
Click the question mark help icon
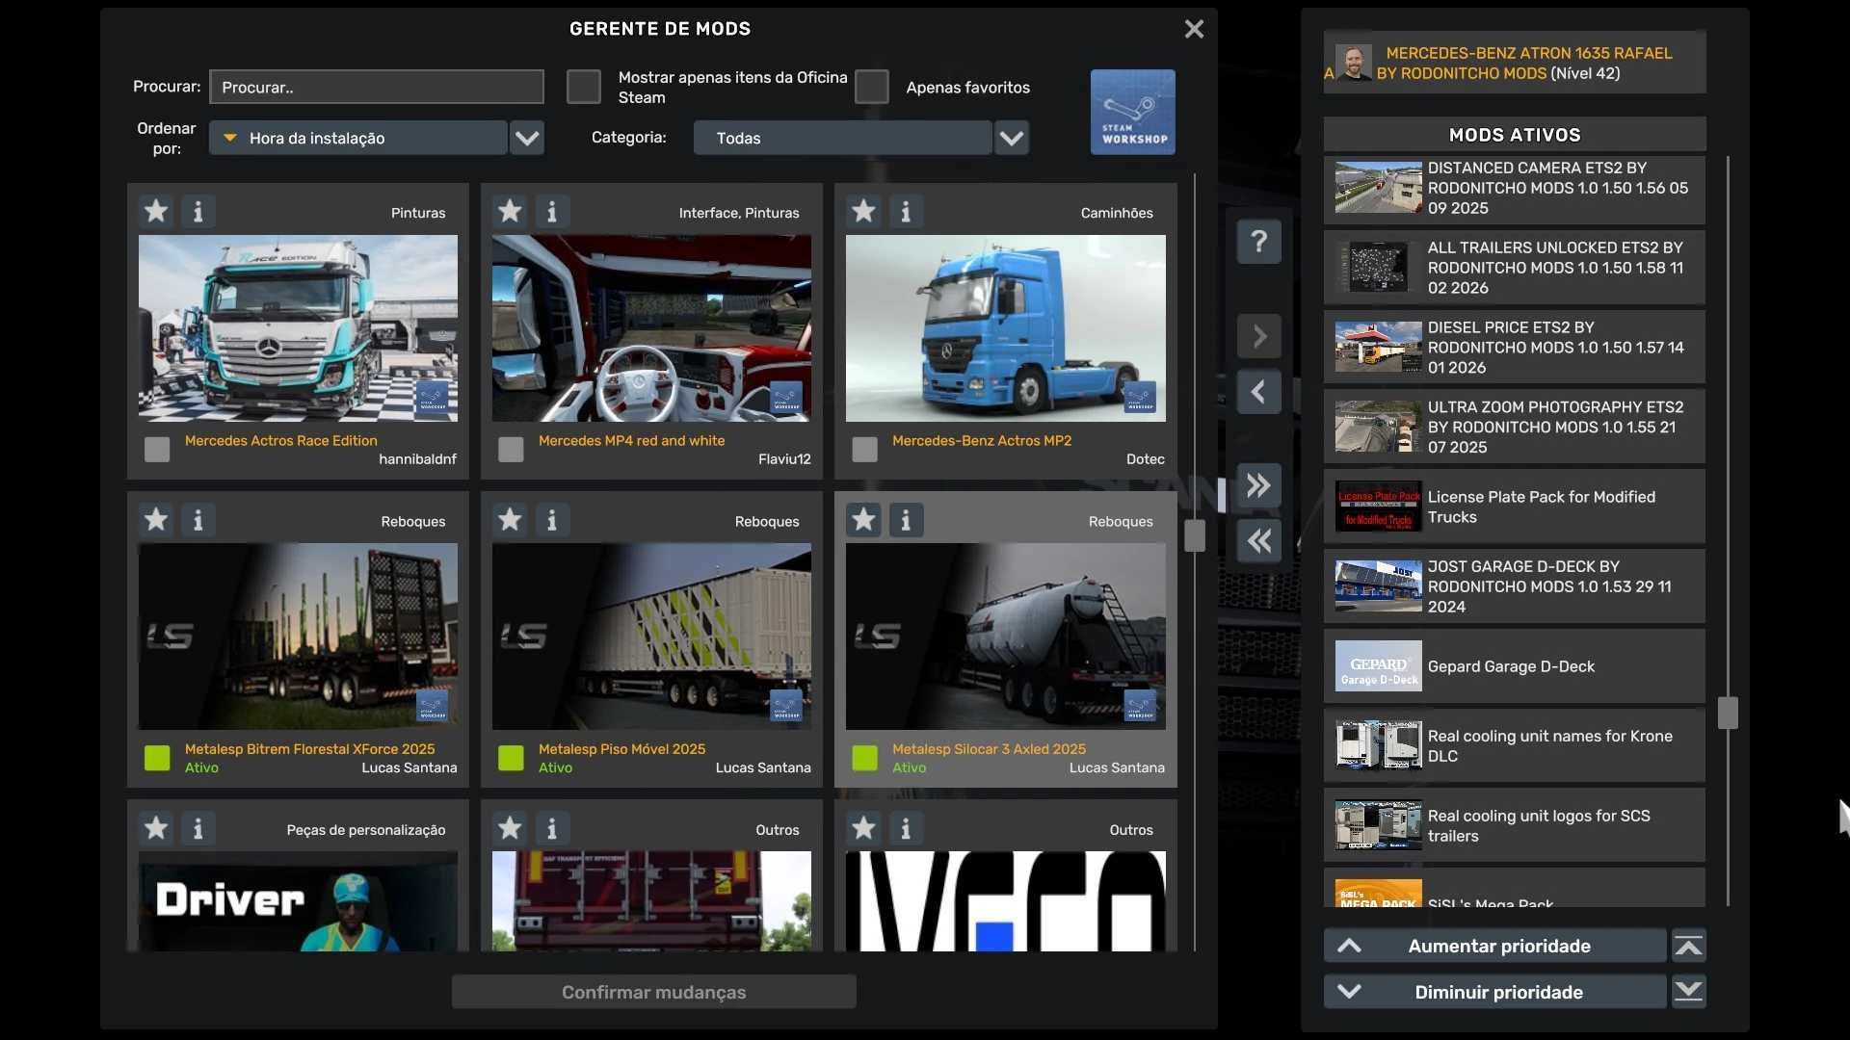tap(1258, 241)
